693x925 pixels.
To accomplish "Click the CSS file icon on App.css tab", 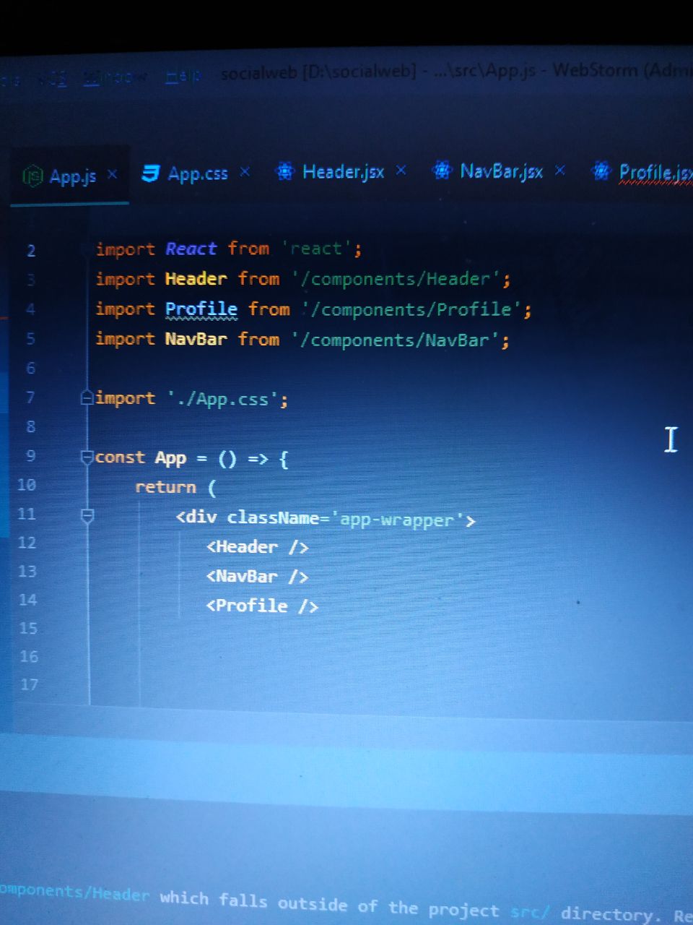I will point(150,173).
